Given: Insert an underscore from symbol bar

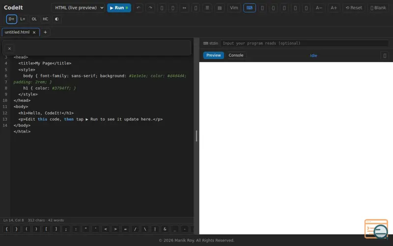Looking at the screenshot, I should pyautogui.click(x=175, y=229).
